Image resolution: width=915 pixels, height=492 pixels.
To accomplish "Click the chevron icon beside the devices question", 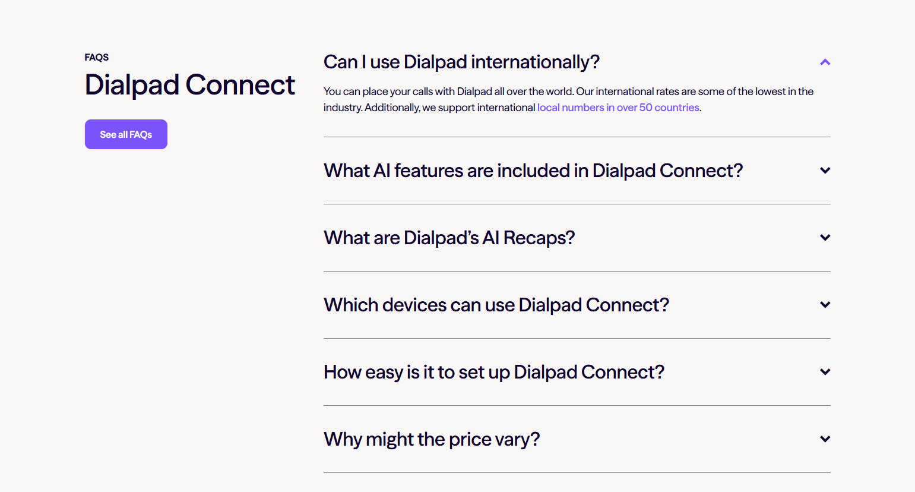I will pyautogui.click(x=825, y=304).
